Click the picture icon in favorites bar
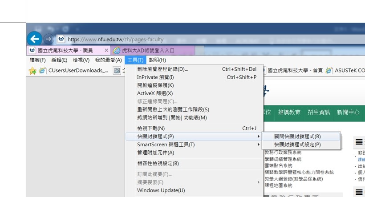This screenshot has width=365, height=197. click(117, 70)
